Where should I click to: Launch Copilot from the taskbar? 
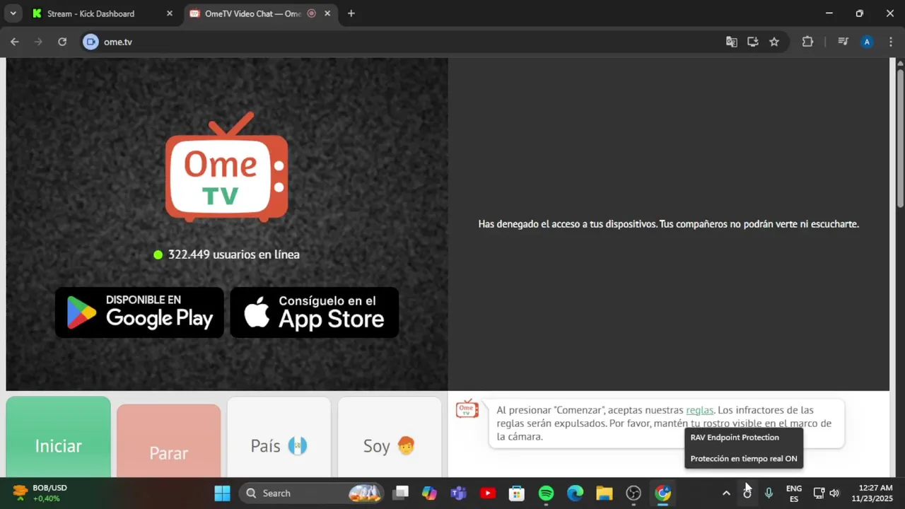tap(429, 493)
